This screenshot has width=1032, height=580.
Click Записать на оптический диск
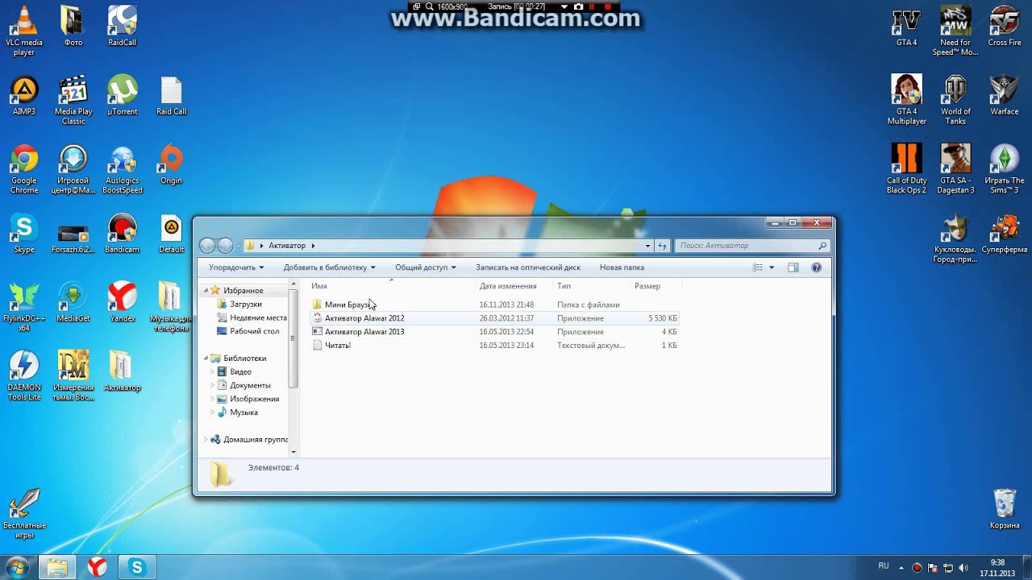[528, 267]
